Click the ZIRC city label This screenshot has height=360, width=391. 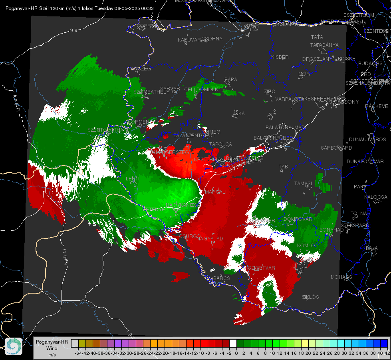pyautogui.click(x=270, y=92)
